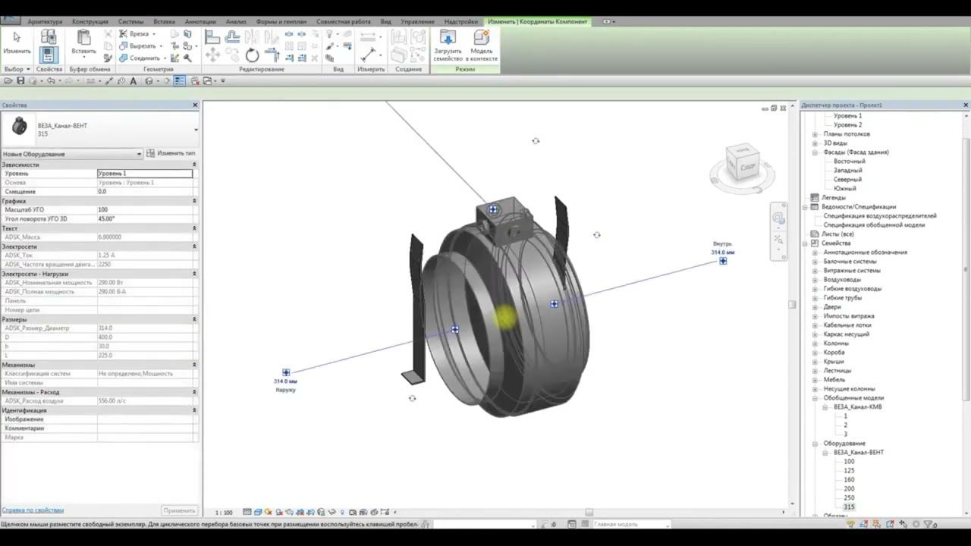Open the Выбор panel dropdown

pyautogui.click(x=17, y=69)
